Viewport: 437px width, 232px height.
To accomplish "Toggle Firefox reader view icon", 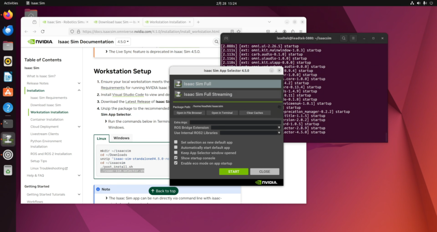I will click(232, 32).
